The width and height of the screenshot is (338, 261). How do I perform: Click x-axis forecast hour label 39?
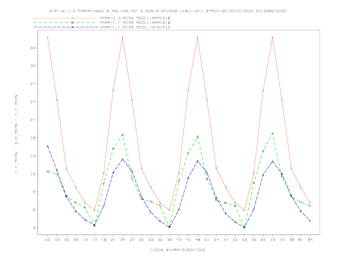[169, 240]
